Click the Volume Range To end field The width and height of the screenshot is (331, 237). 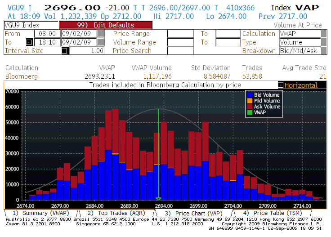point(228,42)
